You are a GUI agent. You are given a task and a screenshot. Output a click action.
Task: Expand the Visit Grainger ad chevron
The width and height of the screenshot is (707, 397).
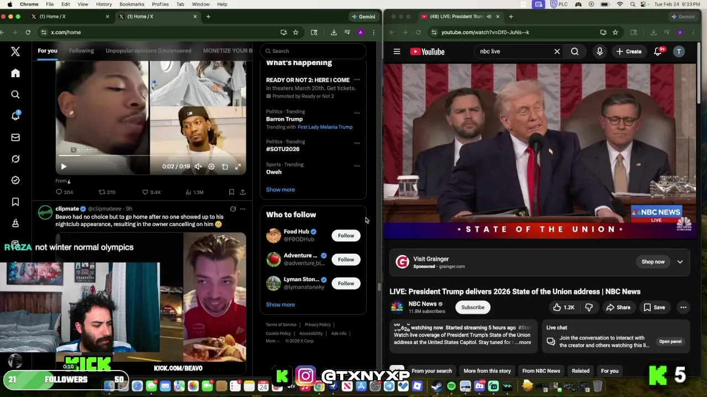(680, 262)
